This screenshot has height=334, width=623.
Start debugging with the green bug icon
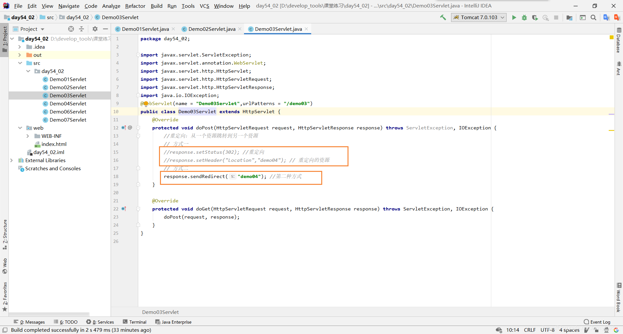524,18
